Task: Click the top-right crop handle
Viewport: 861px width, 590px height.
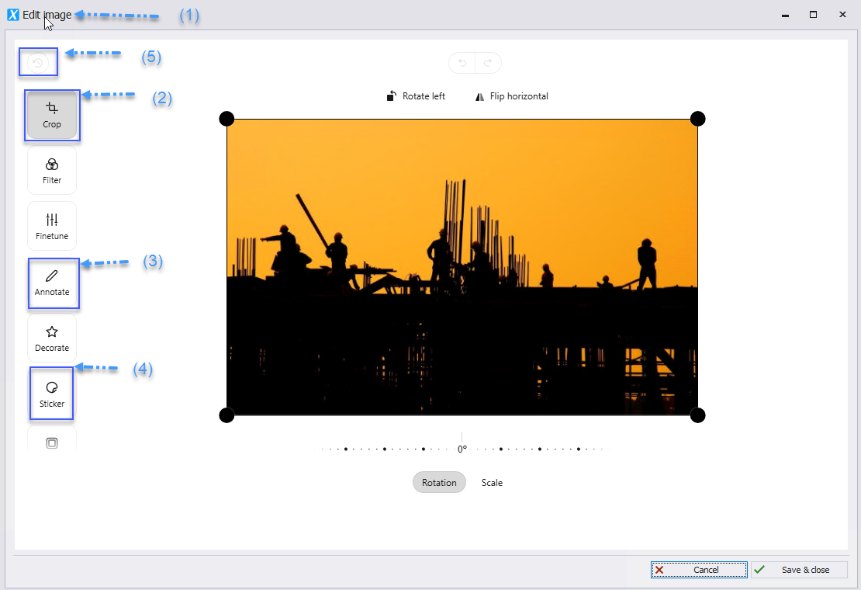Action: pos(698,119)
